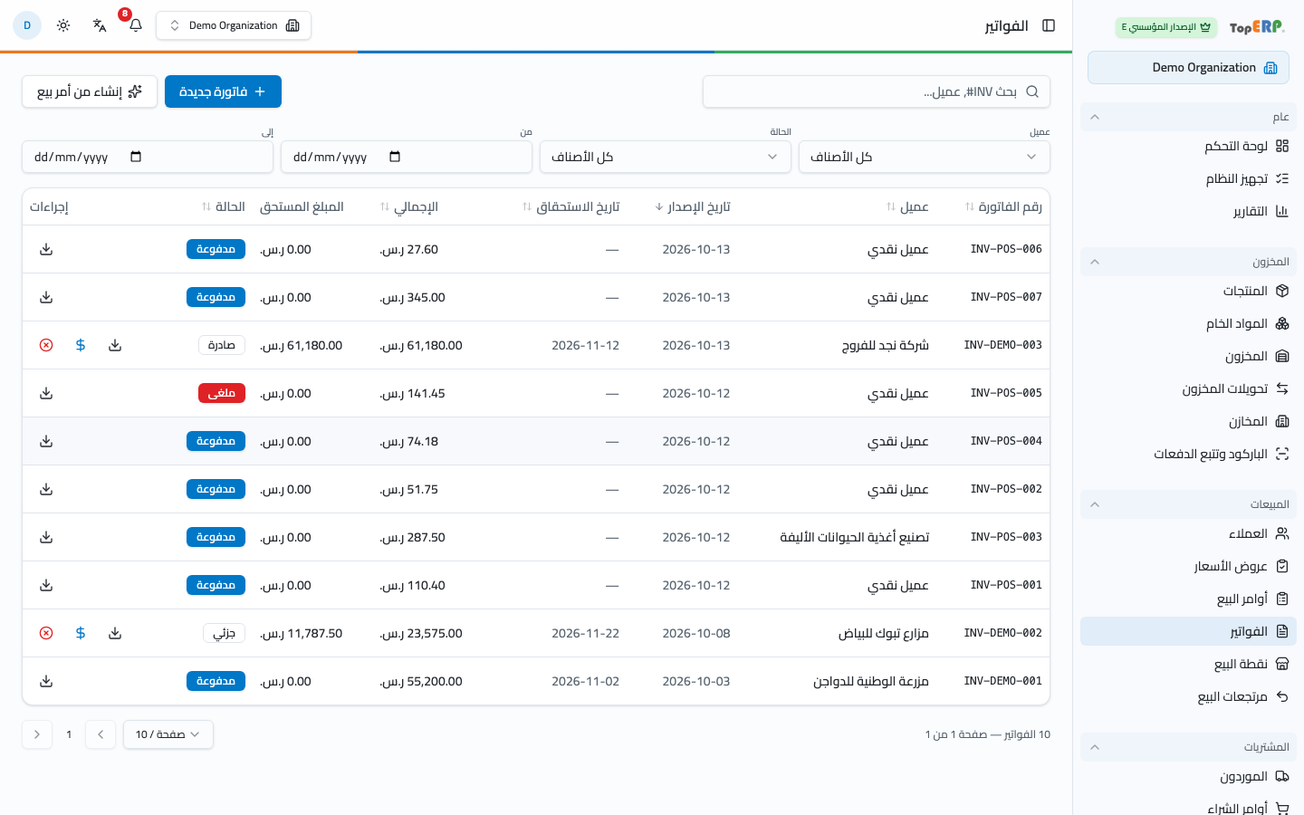This screenshot has width=1304, height=815.
Task: Change page size 10 / صفحة
Action: pos(168,734)
